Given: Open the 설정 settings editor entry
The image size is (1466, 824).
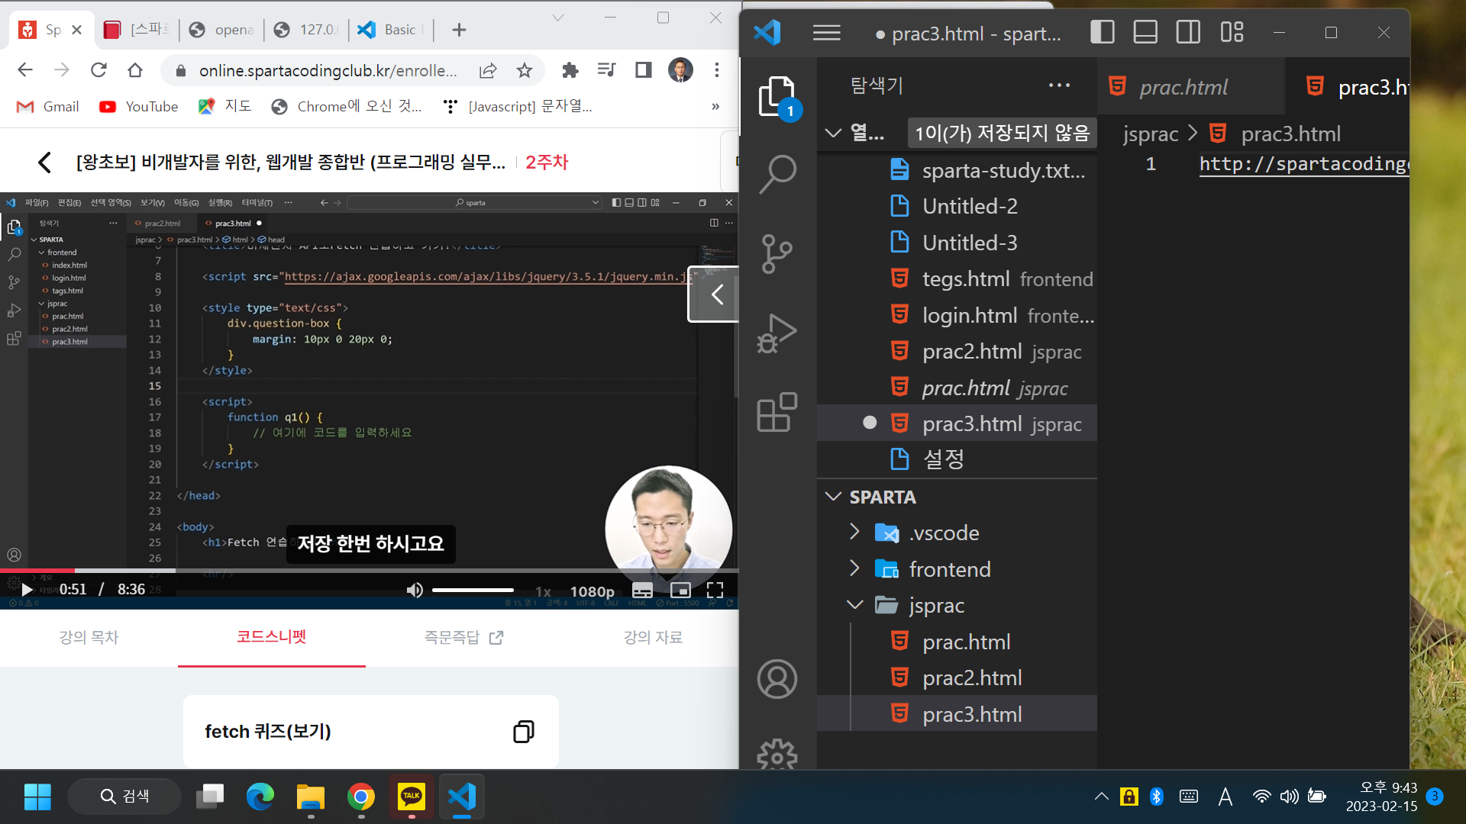Looking at the screenshot, I should 957,459.
